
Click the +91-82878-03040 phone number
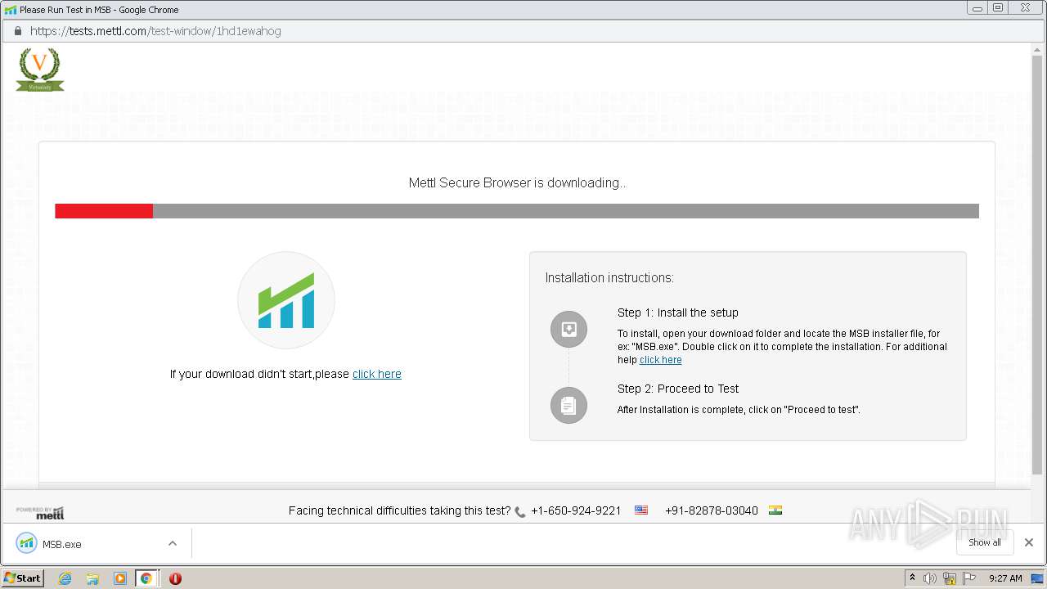712,510
